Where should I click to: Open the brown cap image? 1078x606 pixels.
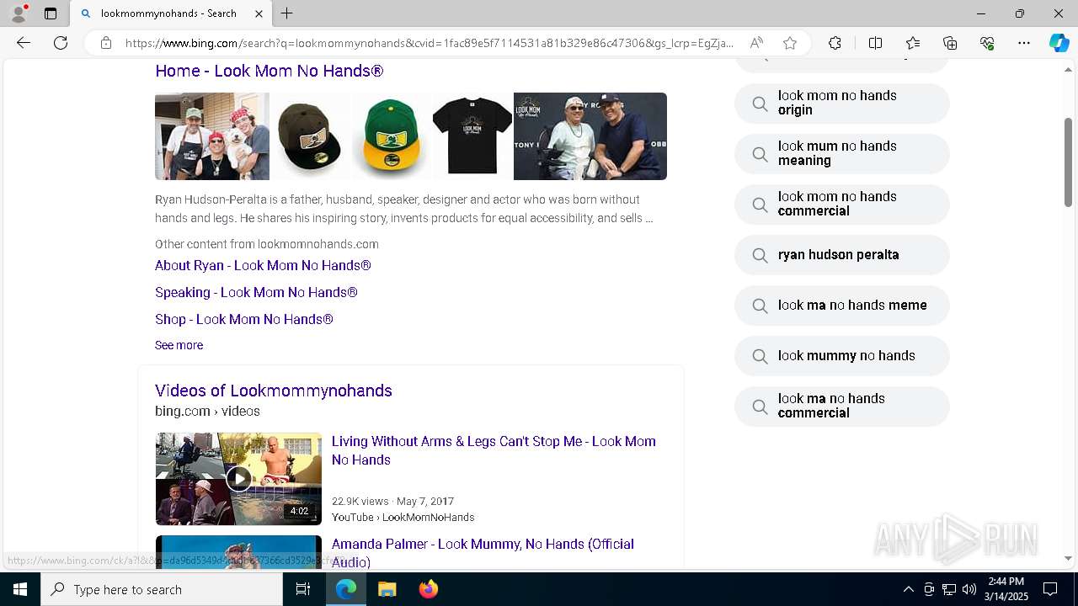(x=309, y=136)
